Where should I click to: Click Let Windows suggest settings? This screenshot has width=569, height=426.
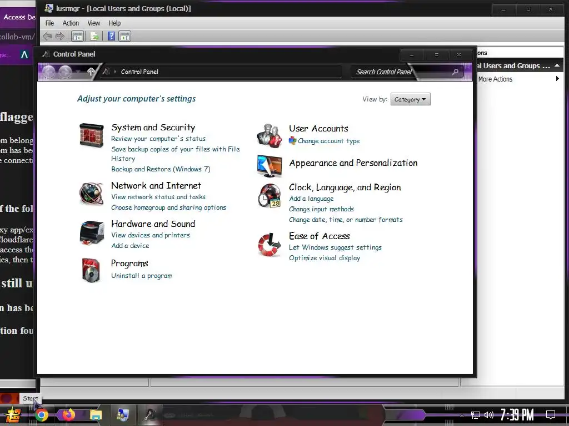335,247
